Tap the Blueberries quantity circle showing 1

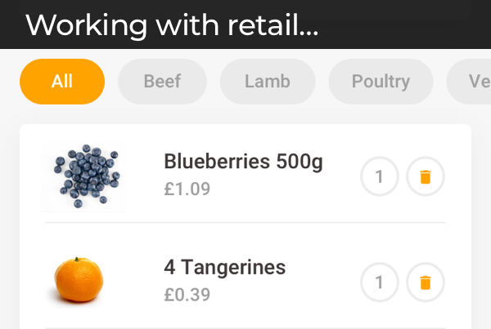point(380,176)
